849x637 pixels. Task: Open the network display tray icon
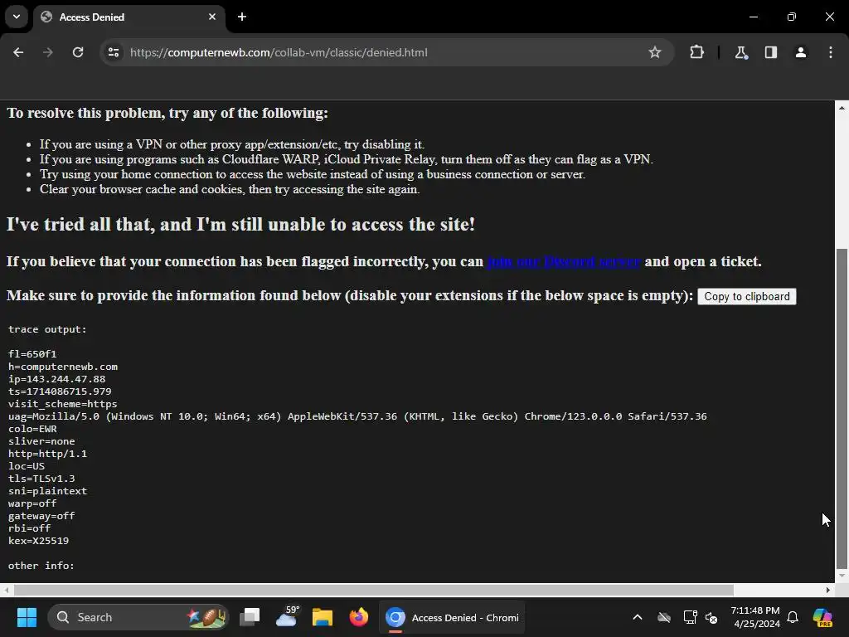(690, 617)
